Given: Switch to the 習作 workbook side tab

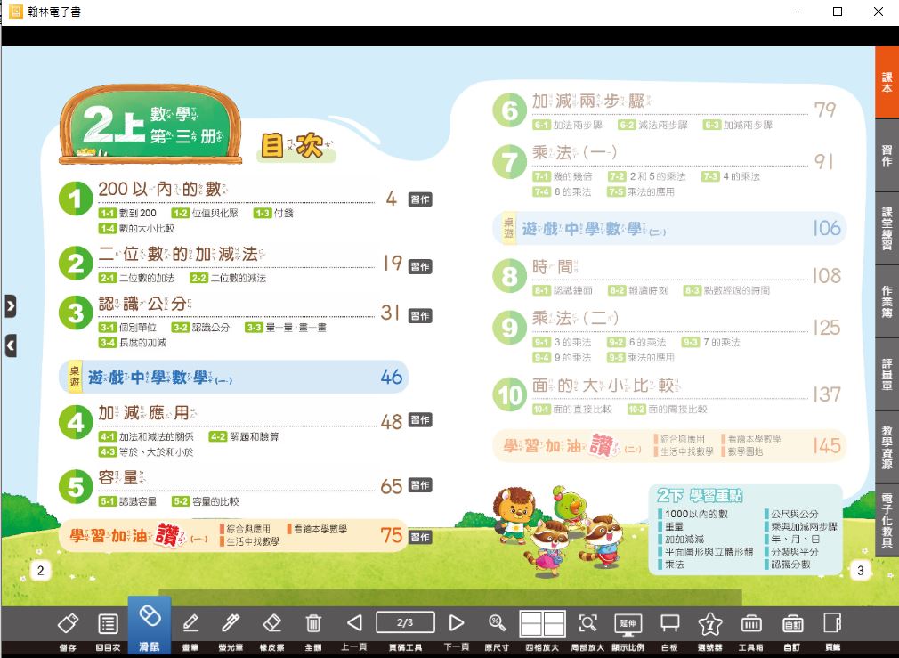Looking at the screenshot, I should [887, 156].
